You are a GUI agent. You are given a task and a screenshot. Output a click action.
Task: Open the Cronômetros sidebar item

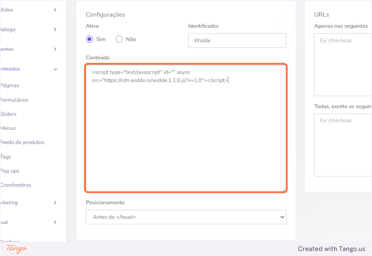[16, 185]
